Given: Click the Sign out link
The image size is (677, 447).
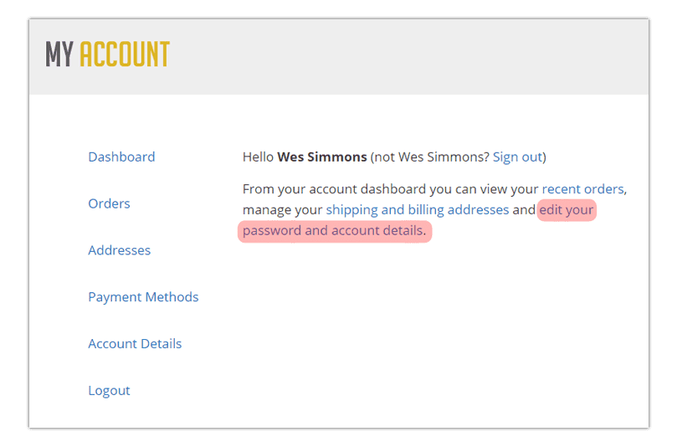Looking at the screenshot, I should tap(517, 157).
